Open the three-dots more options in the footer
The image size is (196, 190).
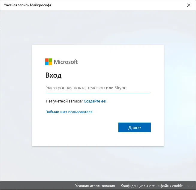(191, 186)
